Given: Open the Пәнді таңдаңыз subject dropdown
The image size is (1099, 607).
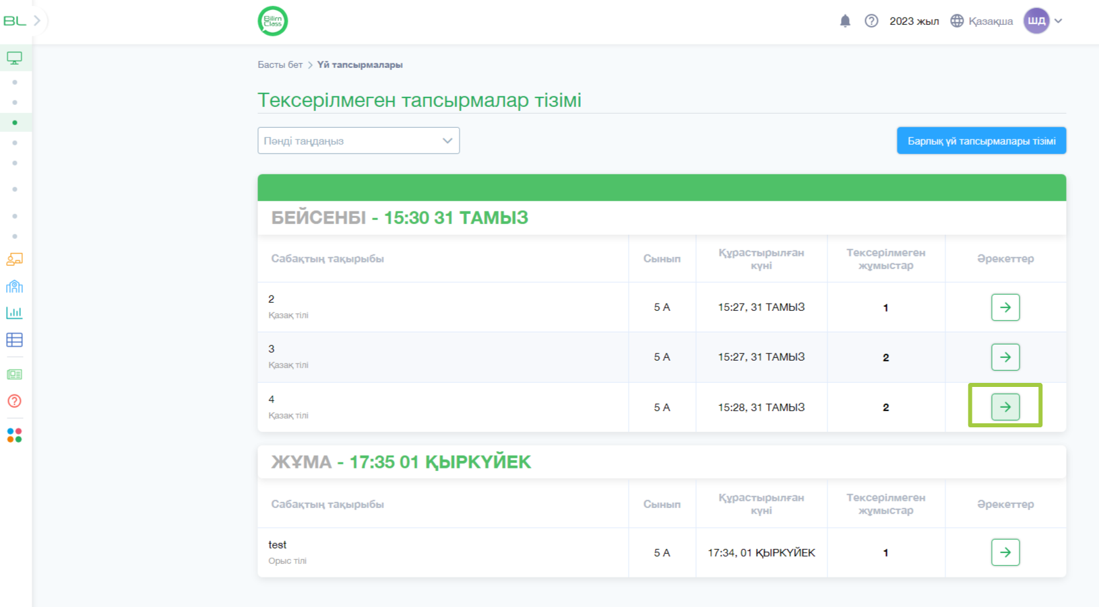Looking at the screenshot, I should 358,141.
